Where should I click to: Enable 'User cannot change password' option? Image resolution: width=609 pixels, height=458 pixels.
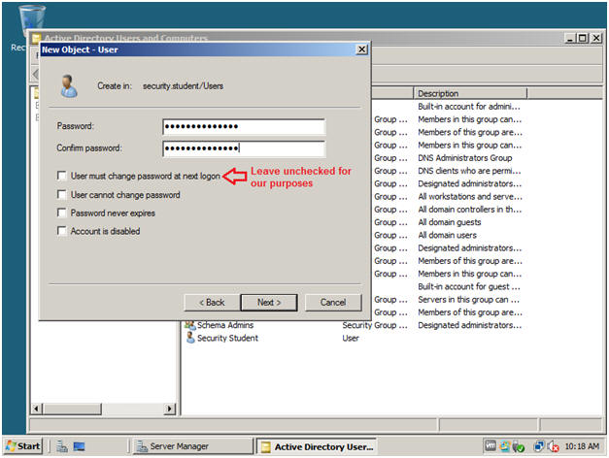click(x=62, y=194)
